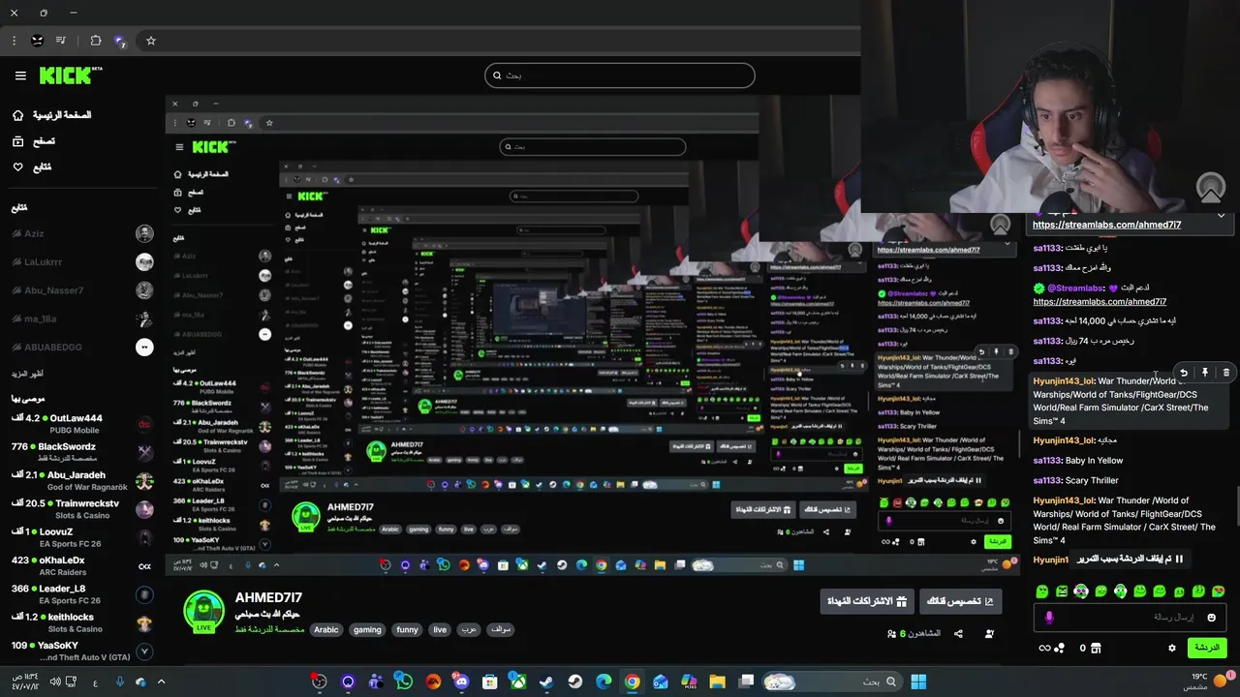Screen dimensions: 1240x697
Task: Select the Arabic tag
Action: pos(326,629)
